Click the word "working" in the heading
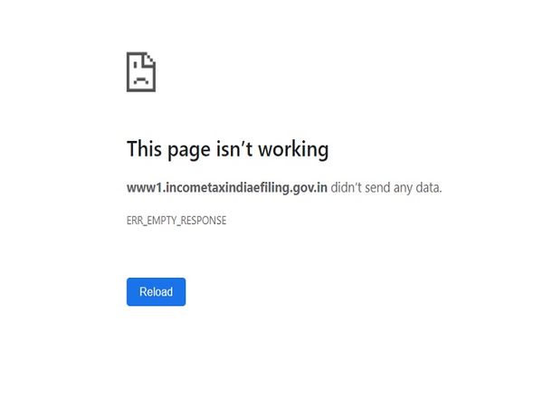 point(293,150)
